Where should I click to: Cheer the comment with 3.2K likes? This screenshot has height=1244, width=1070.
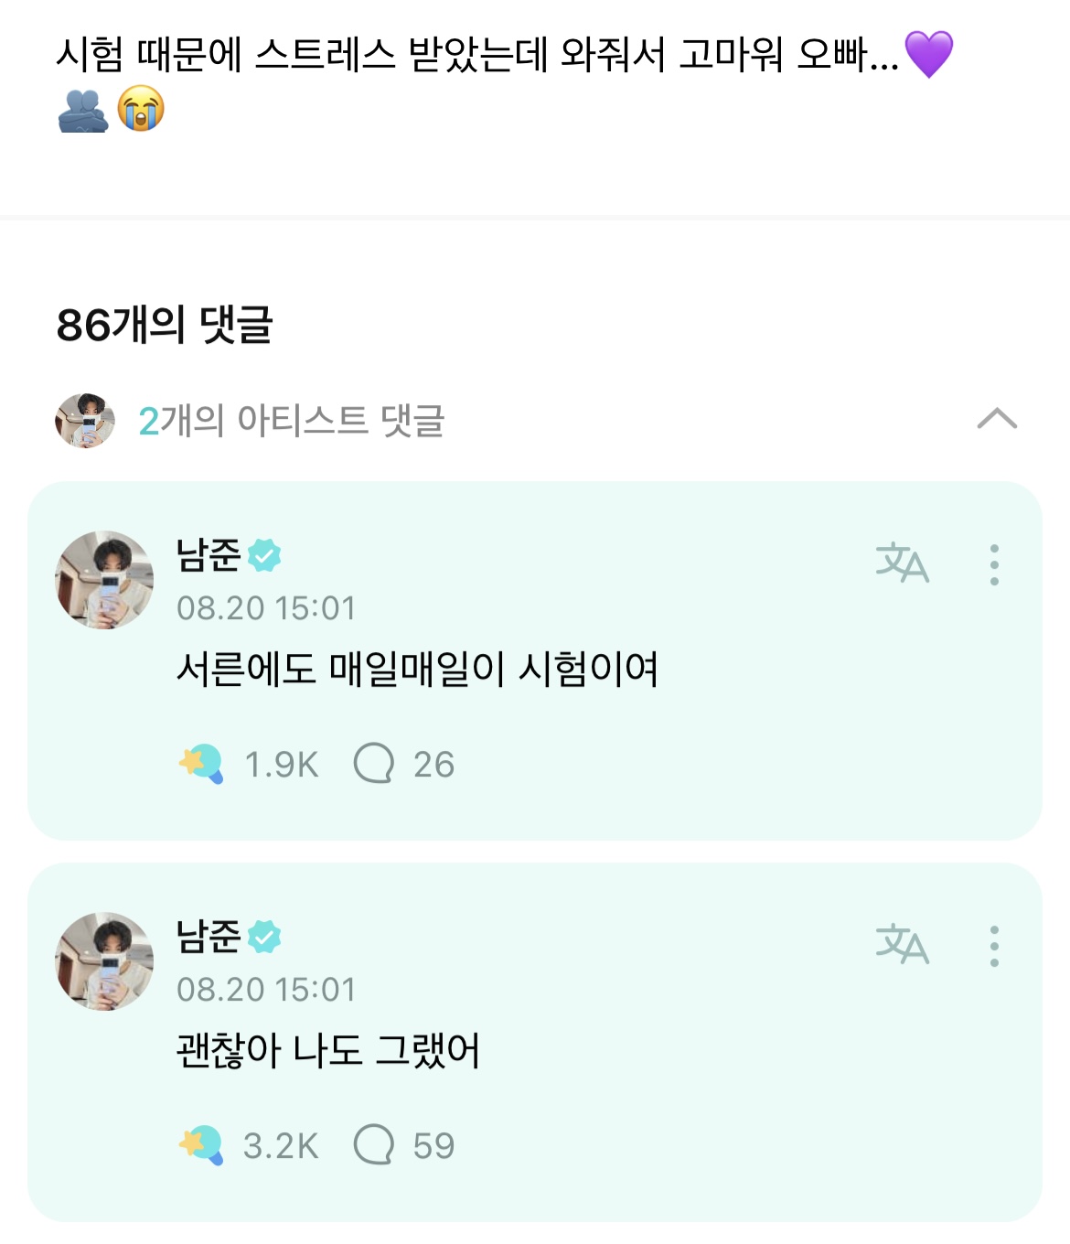click(x=201, y=1145)
